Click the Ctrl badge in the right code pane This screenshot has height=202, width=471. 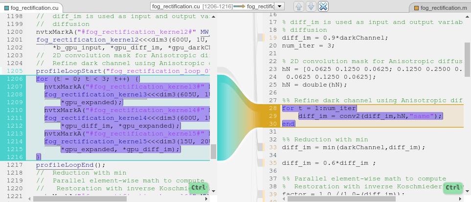click(x=452, y=188)
